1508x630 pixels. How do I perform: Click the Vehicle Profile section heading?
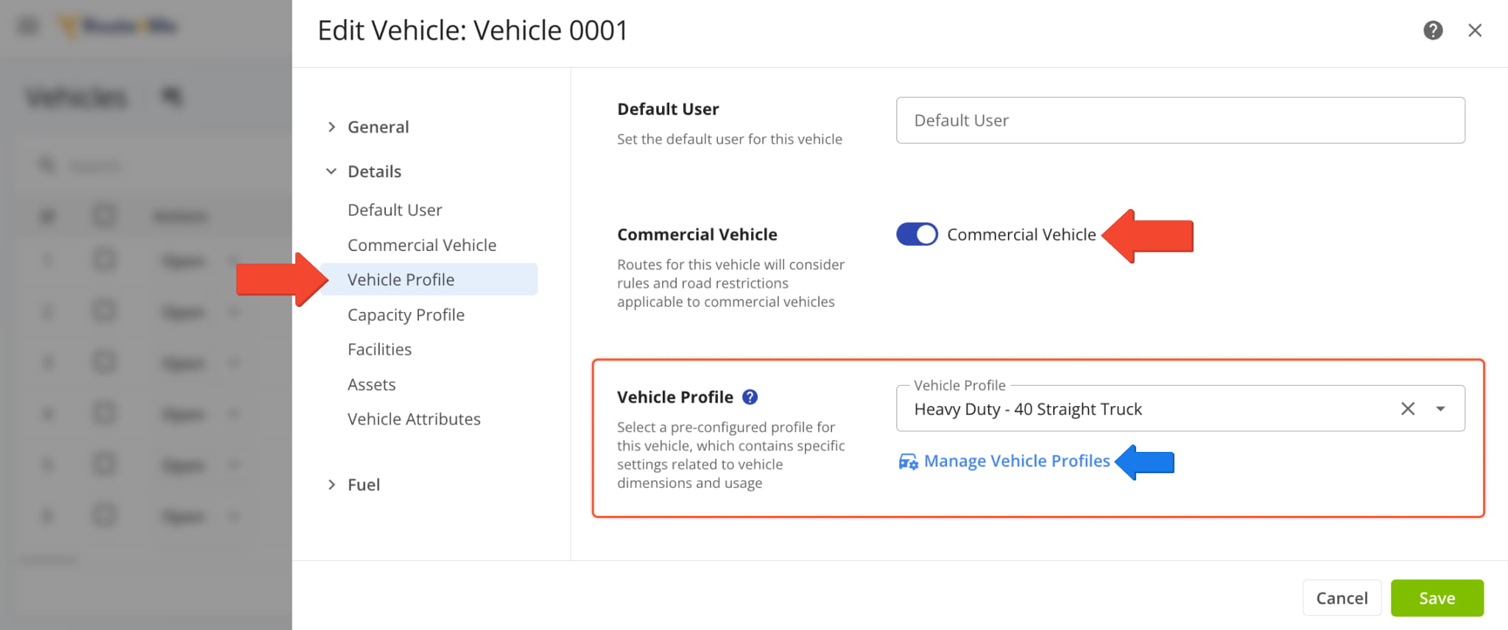(675, 397)
